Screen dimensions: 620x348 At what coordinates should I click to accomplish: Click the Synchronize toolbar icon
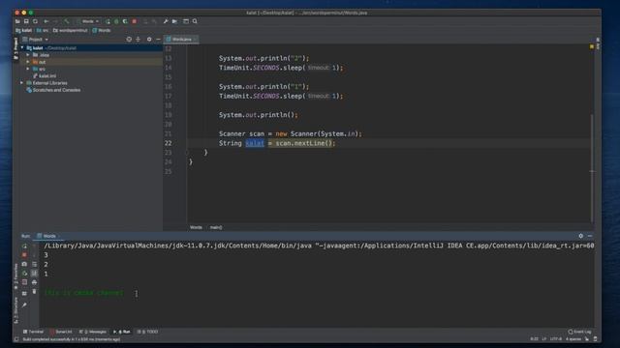click(x=35, y=21)
